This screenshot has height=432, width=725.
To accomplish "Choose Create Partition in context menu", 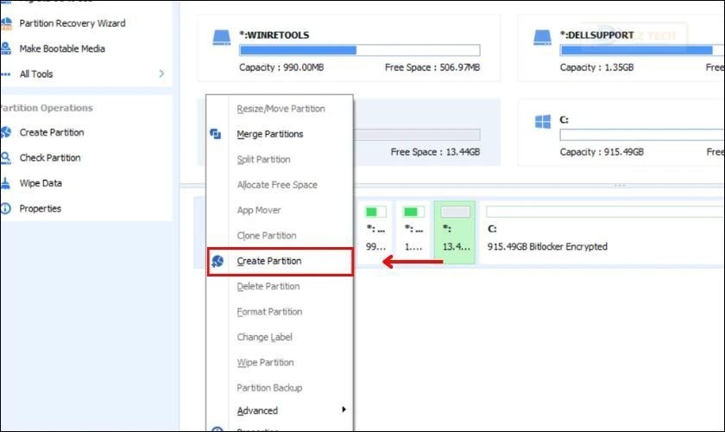I will tap(269, 261).
